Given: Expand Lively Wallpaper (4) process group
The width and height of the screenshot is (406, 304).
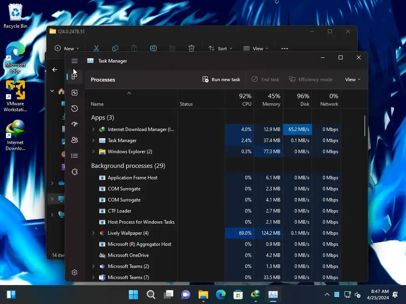Looking at the screenshot, I should pos(93,233).
